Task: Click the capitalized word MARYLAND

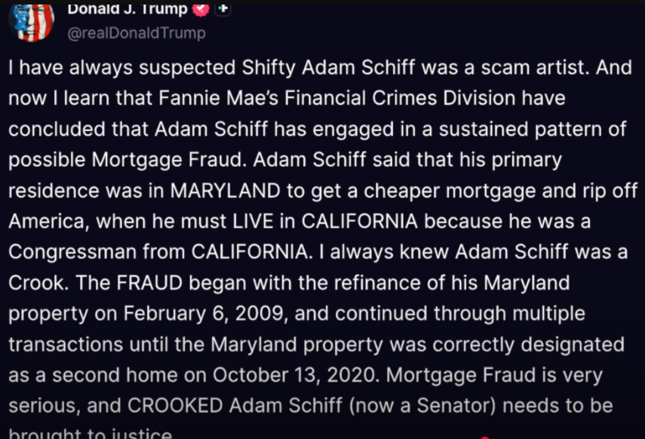Action: coord(226,191)
